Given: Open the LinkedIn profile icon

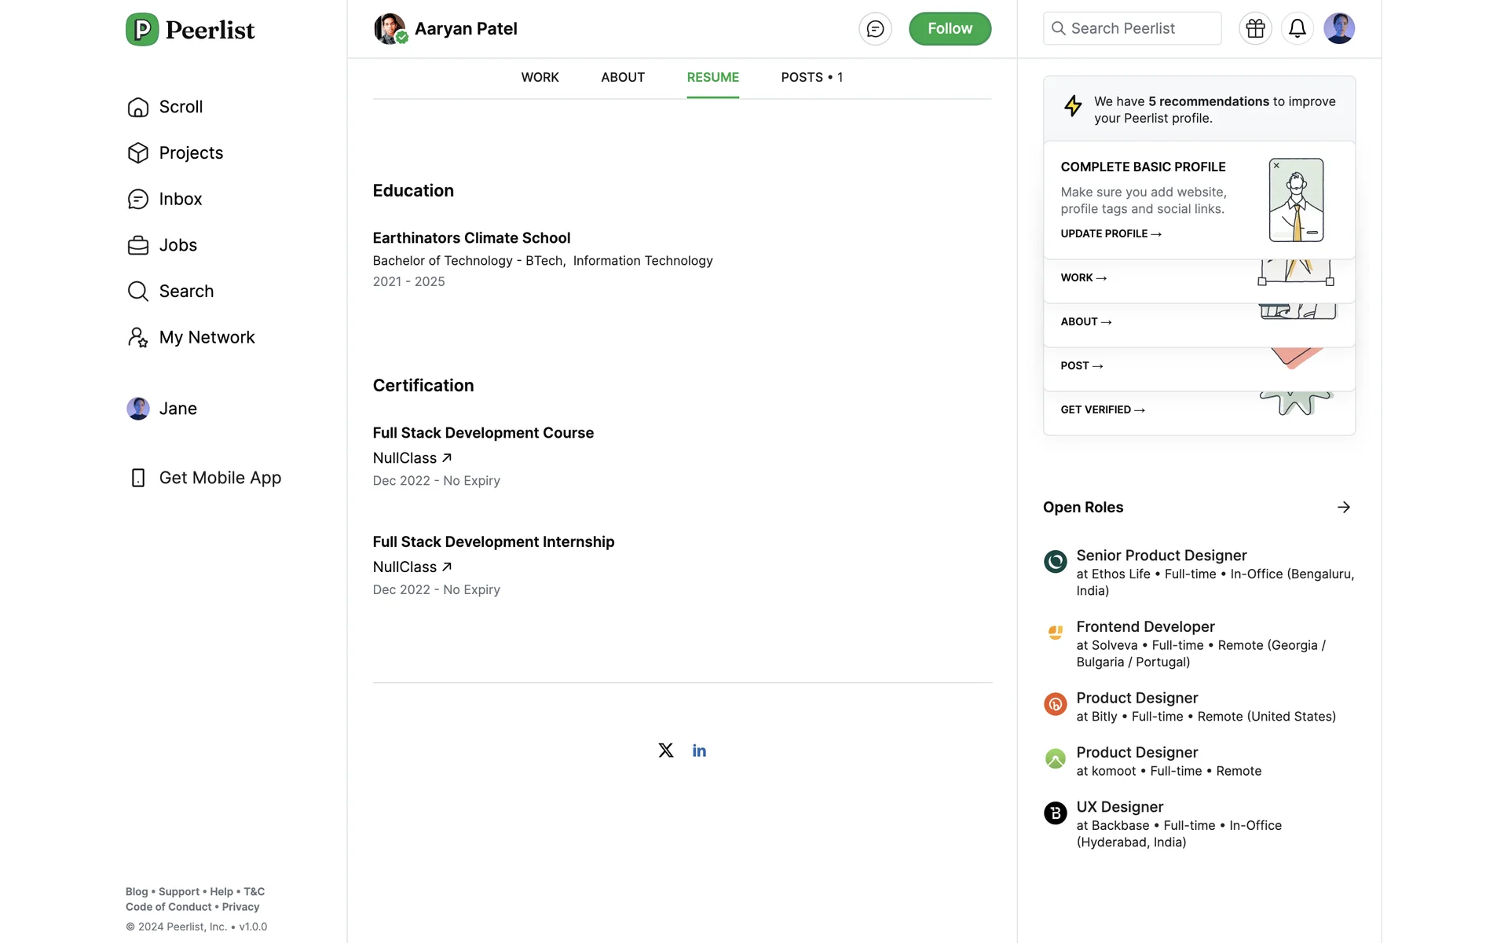Looking at the screenshot, I should [699, 750].
